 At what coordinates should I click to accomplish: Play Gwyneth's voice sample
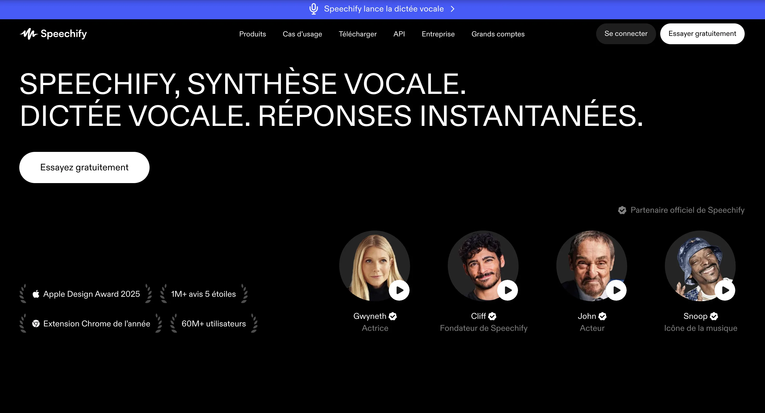tap(399, 290)
